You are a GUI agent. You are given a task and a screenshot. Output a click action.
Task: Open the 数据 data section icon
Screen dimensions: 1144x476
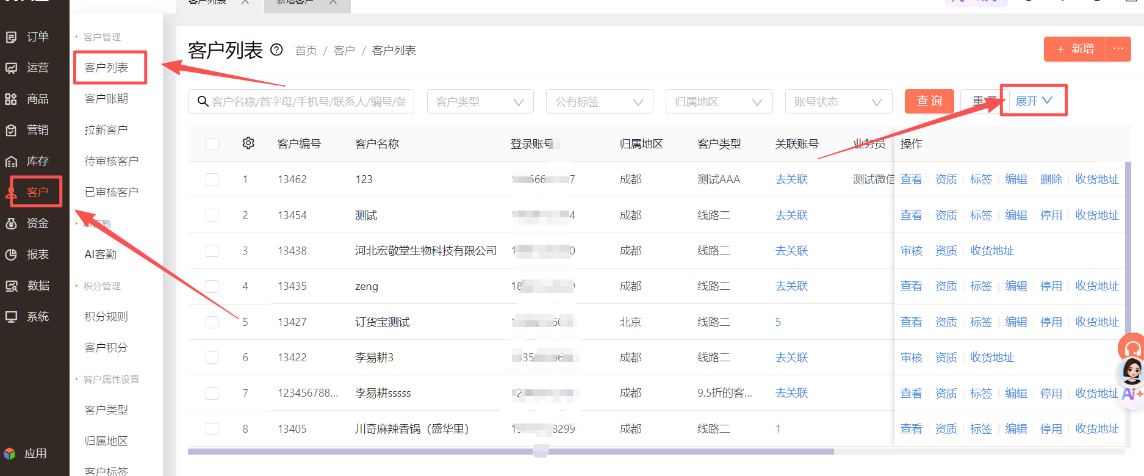tap(11, 286)
